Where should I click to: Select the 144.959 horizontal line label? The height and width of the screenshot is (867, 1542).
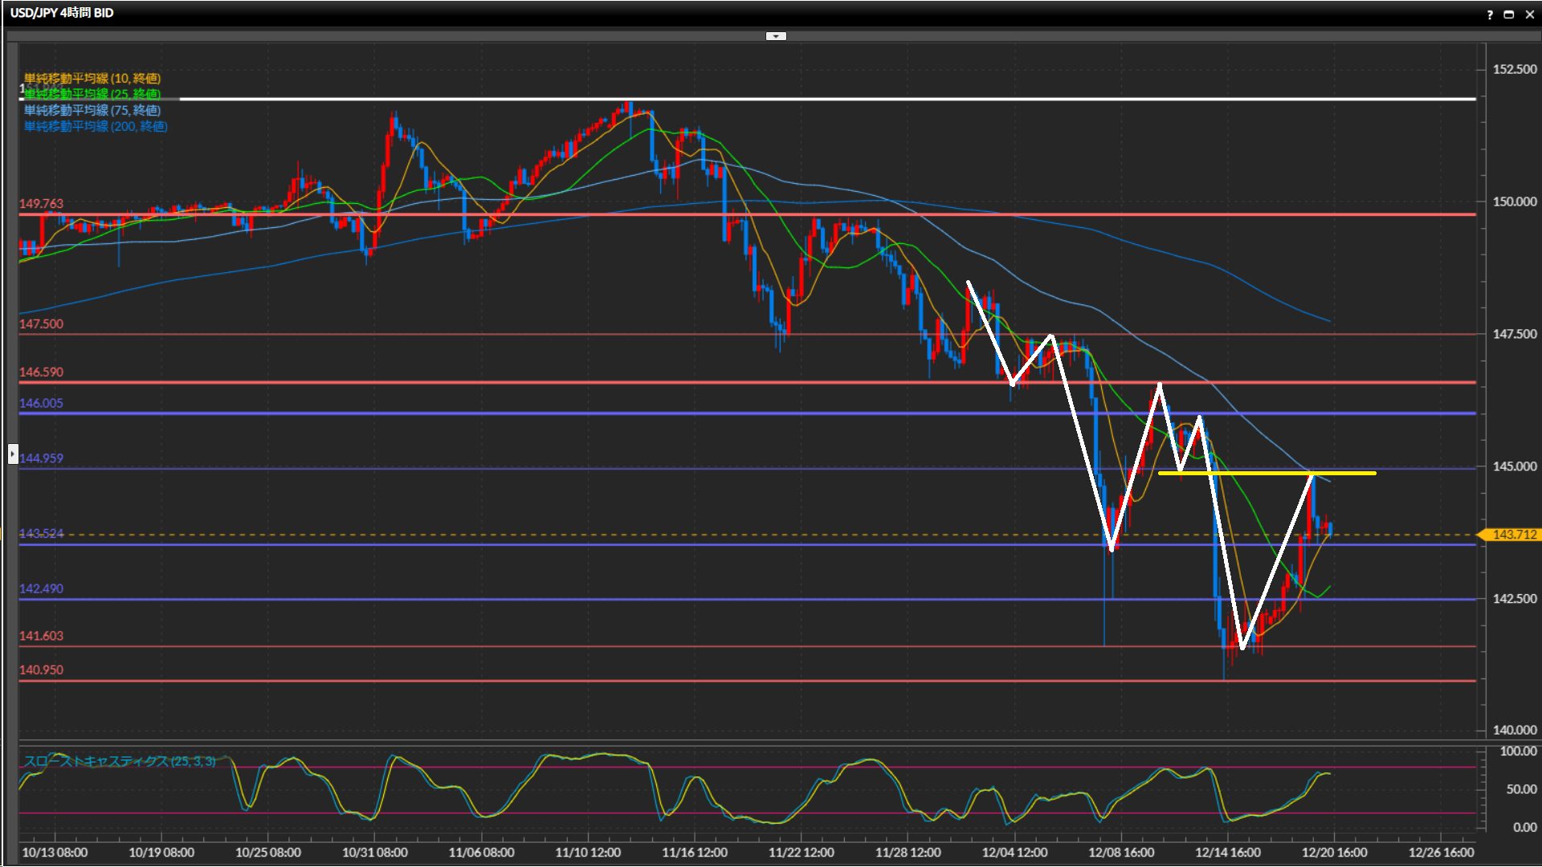point(41,458)
